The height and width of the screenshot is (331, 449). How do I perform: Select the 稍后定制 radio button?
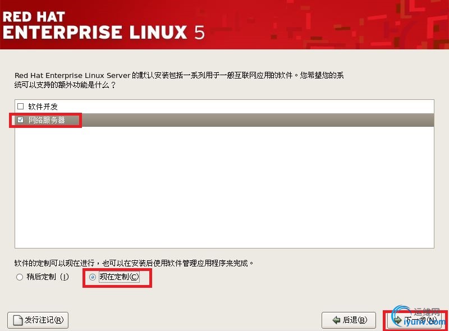(x=20, y=277)
